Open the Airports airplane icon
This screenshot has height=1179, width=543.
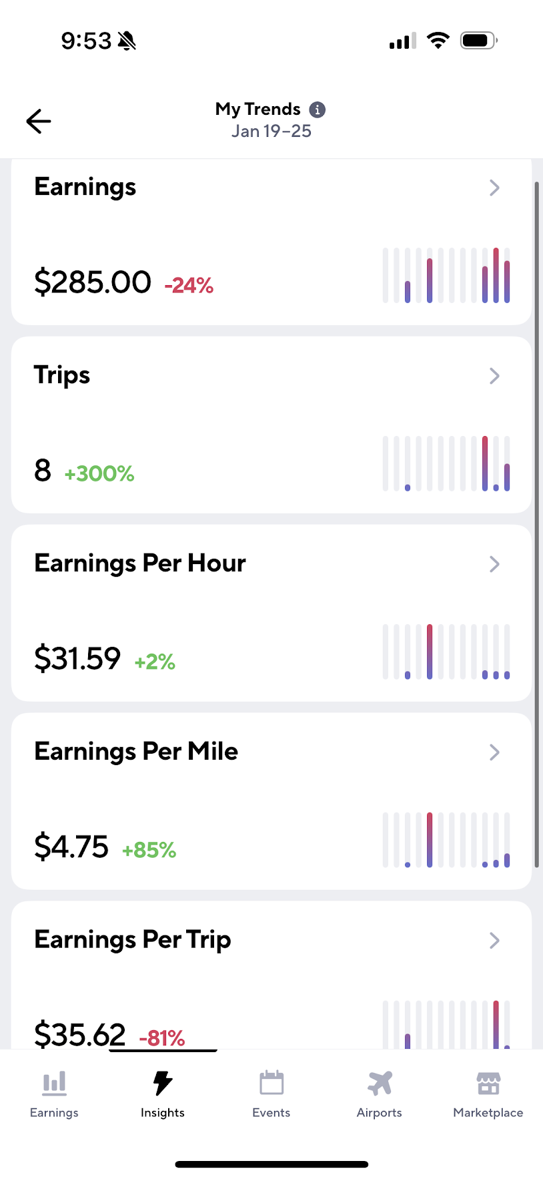[380, 1083]
